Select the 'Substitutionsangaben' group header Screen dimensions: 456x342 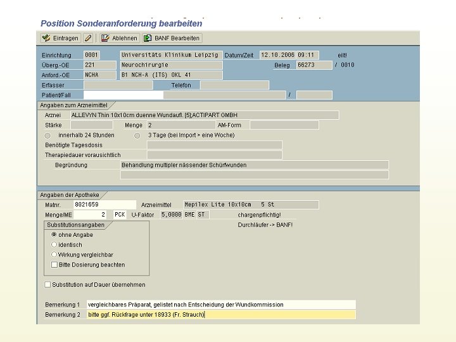tap(75, 225)
